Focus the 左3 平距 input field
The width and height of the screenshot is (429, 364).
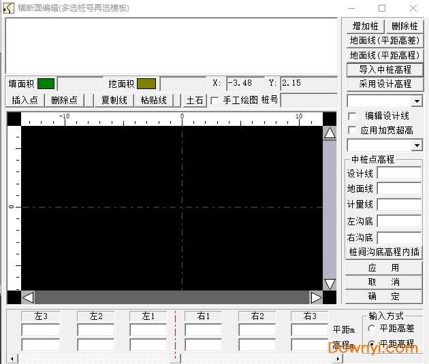[41, 330]
